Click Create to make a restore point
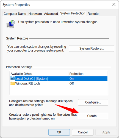The height and width of the screenshot is (138, 119). coord(93,116)
